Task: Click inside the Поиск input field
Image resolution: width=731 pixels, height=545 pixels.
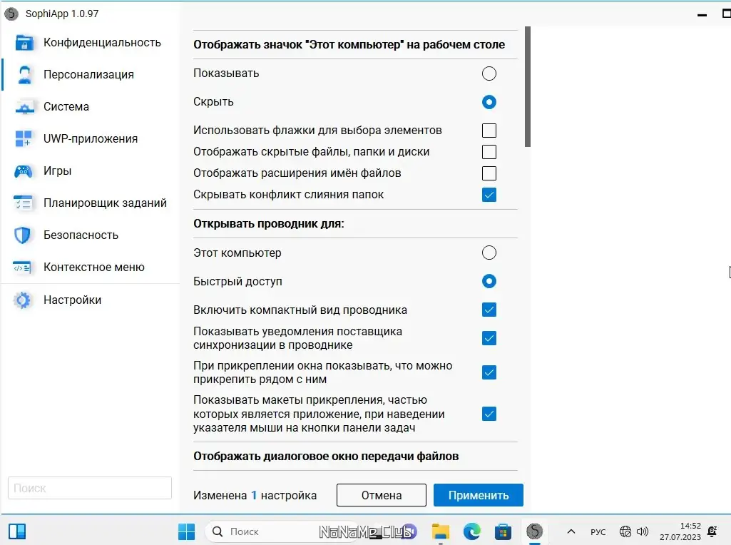Action: pyautogui.click(x=89, y=488)
